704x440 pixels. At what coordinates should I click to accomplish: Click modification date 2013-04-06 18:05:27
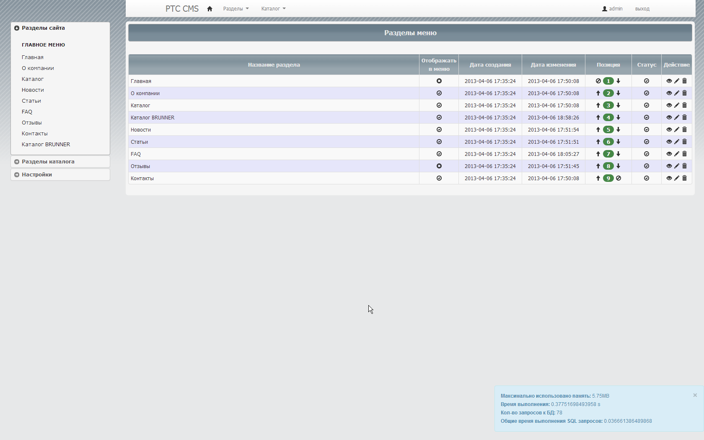[554, 154]
